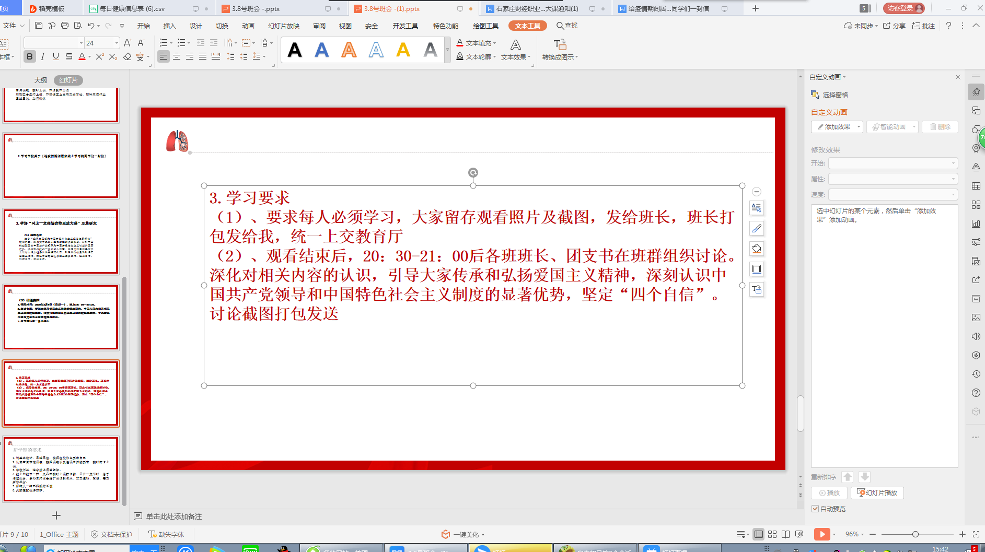Open the 文件 file menu
985x552 pixels.
coord(13,26)
